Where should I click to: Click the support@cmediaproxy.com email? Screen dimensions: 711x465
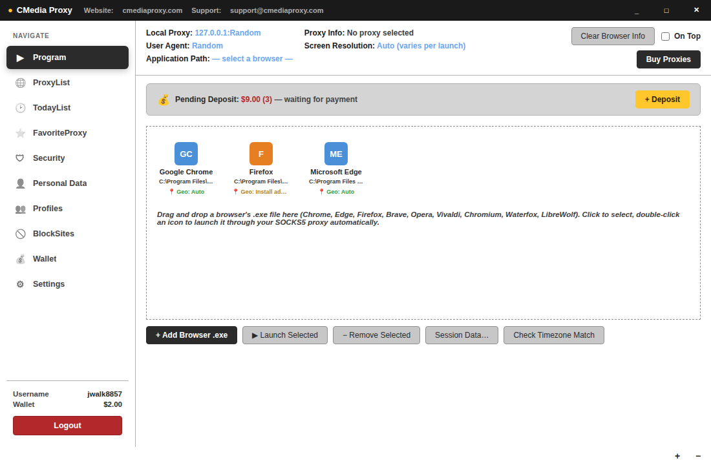(x=277, y=10)
